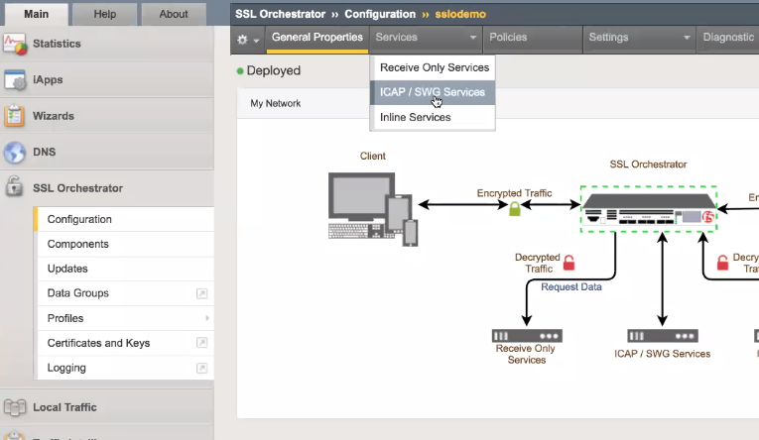Choose Inline Services menu entry

coord(433,118)
